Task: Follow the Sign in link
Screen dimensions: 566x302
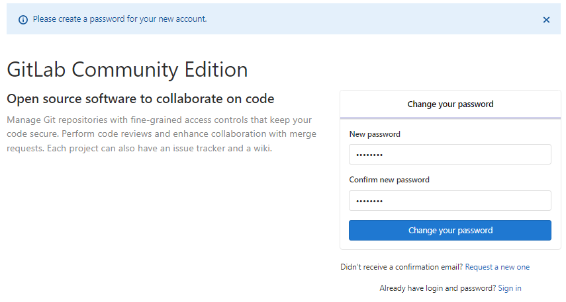Action: coord(510,288)
